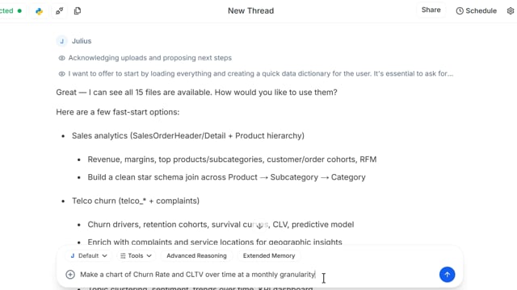The width and height of the screenshot is (517, 290).
Task: Click the New Thread title
Action: pyautogui.click(x=251, y=10)
